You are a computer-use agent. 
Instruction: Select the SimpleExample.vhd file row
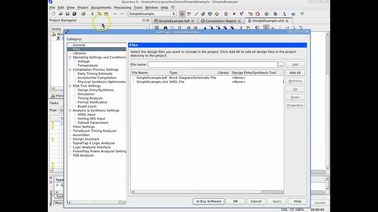[207, 82]
